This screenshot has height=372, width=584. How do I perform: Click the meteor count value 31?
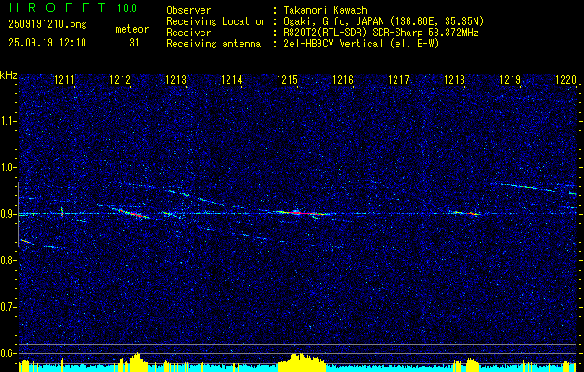[134, 43]
